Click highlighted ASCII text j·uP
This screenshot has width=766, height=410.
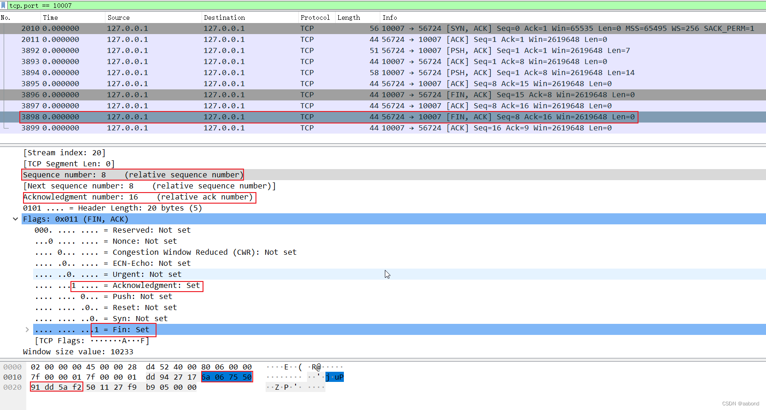335,377
